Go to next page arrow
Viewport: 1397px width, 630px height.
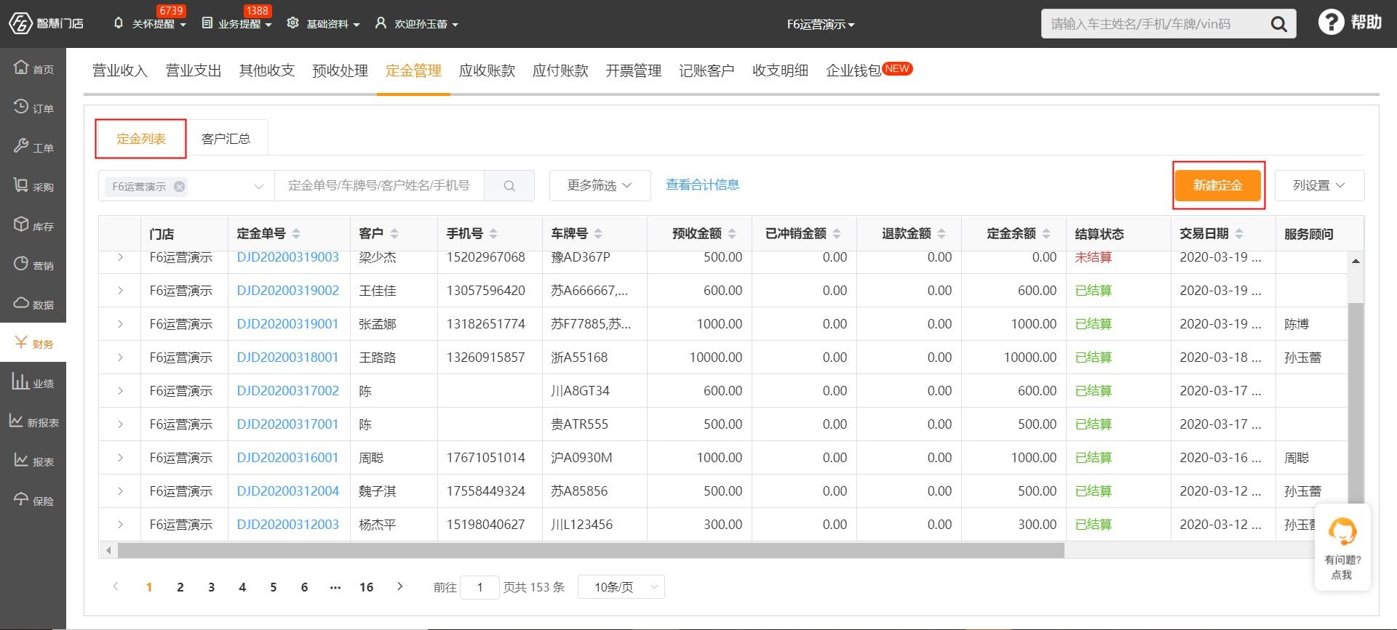pyautogui.click(x=400, y=586)
